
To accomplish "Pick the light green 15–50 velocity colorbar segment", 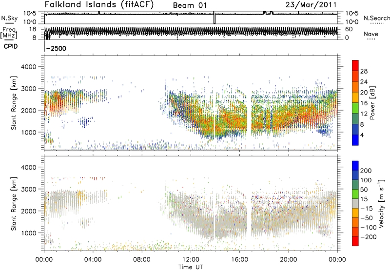I will point(355,194).
